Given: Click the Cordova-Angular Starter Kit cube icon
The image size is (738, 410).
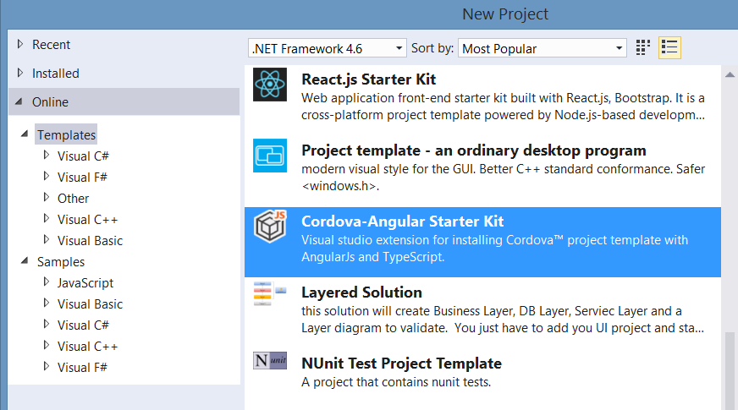Looking at the screenshot, I should click(271, 227).
